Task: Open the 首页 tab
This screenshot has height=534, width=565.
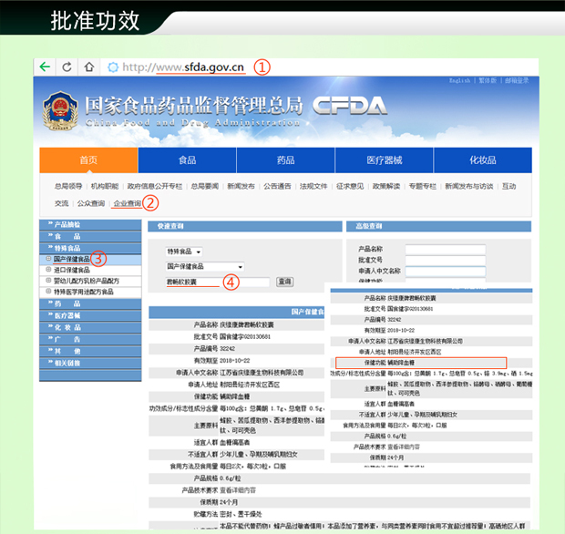Action: (88, 160)
